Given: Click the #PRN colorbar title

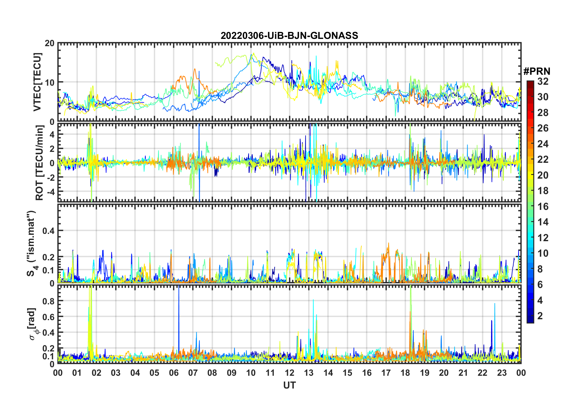Looking at the screenshot, I should click(537, 71).
